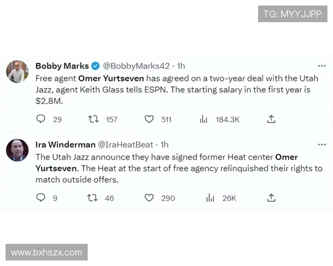The image size is (333, 266).
Task: Retweet Ira Winderman's post
Action: tap(93, 197)
